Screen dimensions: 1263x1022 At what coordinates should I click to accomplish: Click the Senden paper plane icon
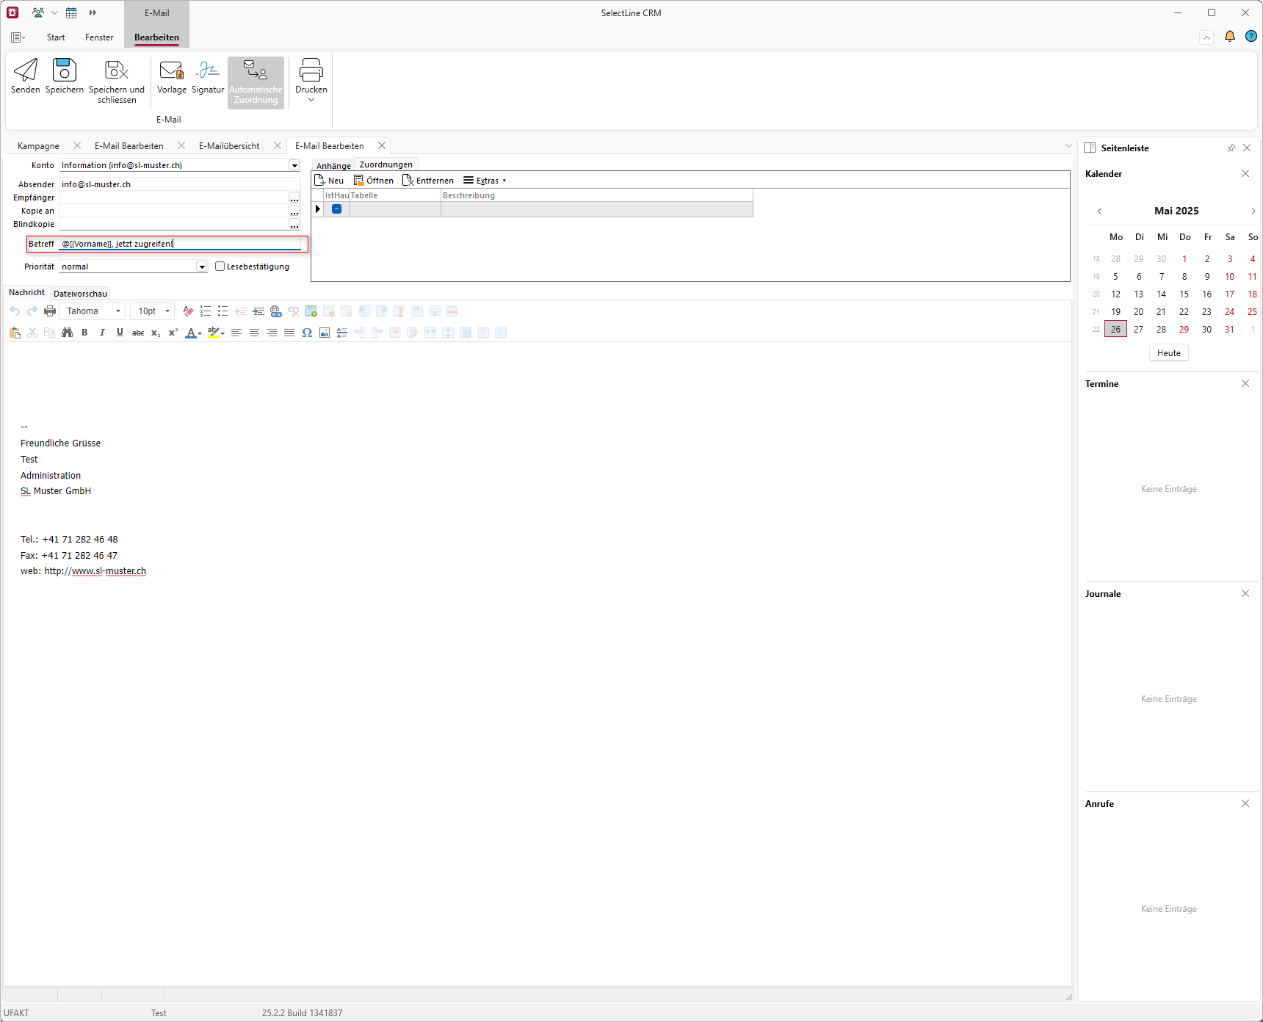(26, 70)
